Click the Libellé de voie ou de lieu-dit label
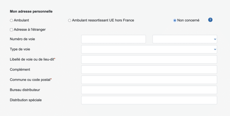230x116 pixels. point(32,59)
